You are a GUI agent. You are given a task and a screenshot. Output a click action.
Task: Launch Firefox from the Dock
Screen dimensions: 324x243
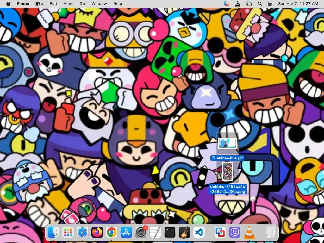pyautogui.click(x=97, y=232)
